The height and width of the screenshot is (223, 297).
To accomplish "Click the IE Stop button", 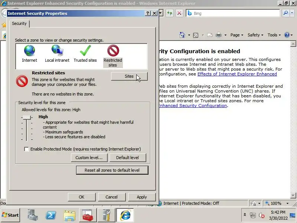I will tap(179, 13).
